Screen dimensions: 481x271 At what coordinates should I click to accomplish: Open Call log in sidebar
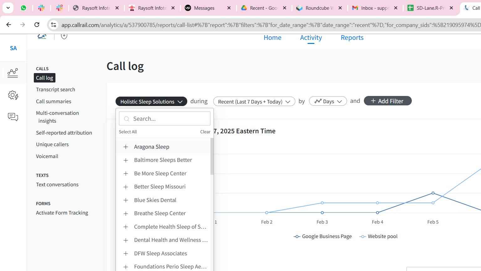[x=44, y=78]
